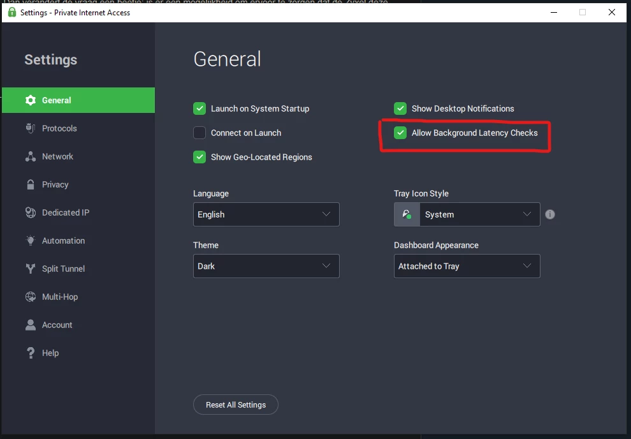Open the Protocols settings page
This screenshot has height=439, width=631.
tap(78, 128)
